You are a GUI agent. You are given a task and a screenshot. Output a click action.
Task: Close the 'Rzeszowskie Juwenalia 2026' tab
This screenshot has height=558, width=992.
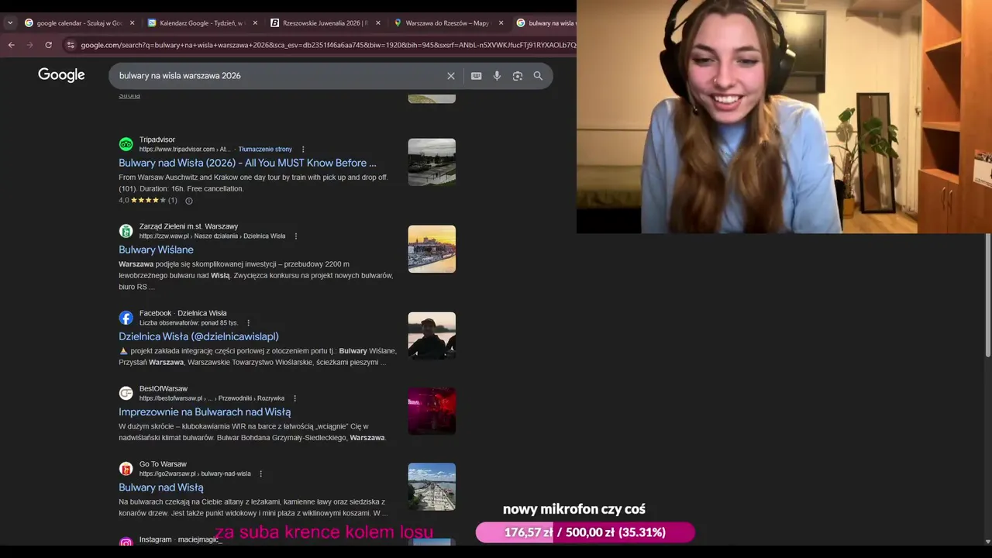click(x=378, y=23)
